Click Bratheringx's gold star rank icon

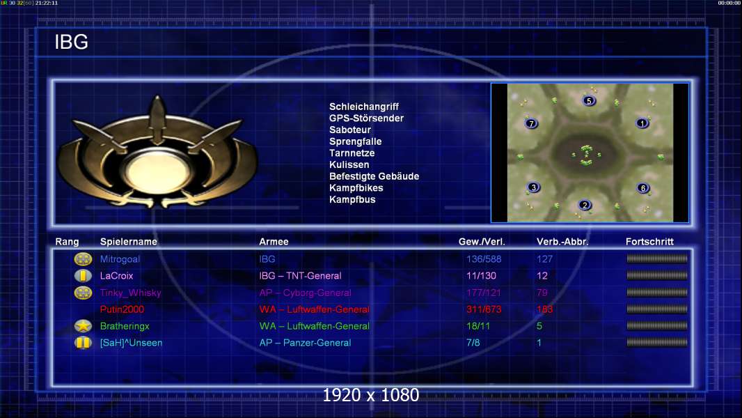point(84,325)
